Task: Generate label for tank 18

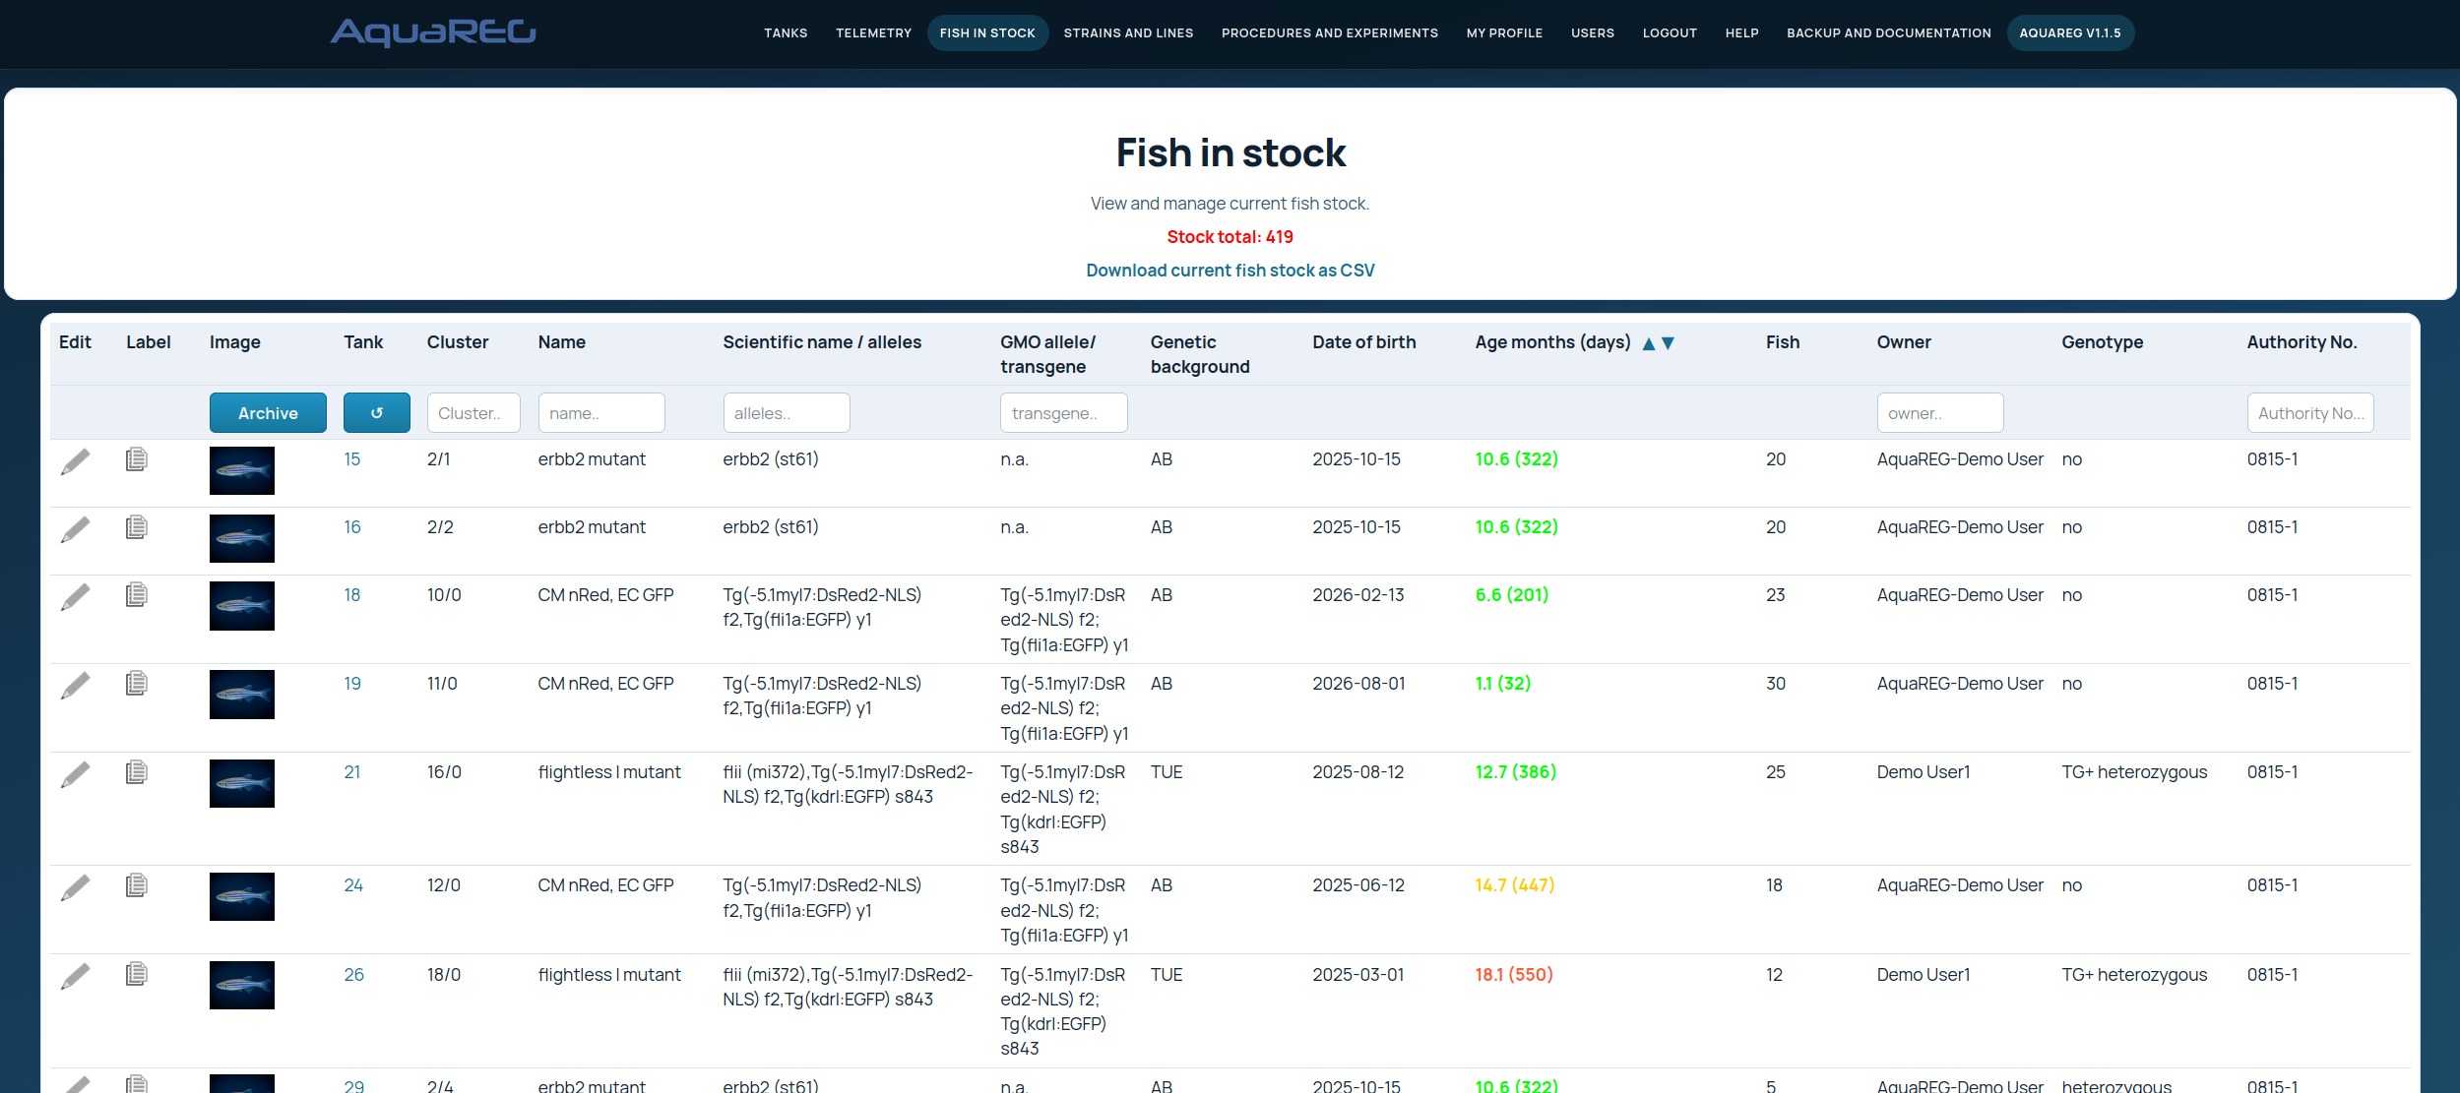Action: point(137,594)
